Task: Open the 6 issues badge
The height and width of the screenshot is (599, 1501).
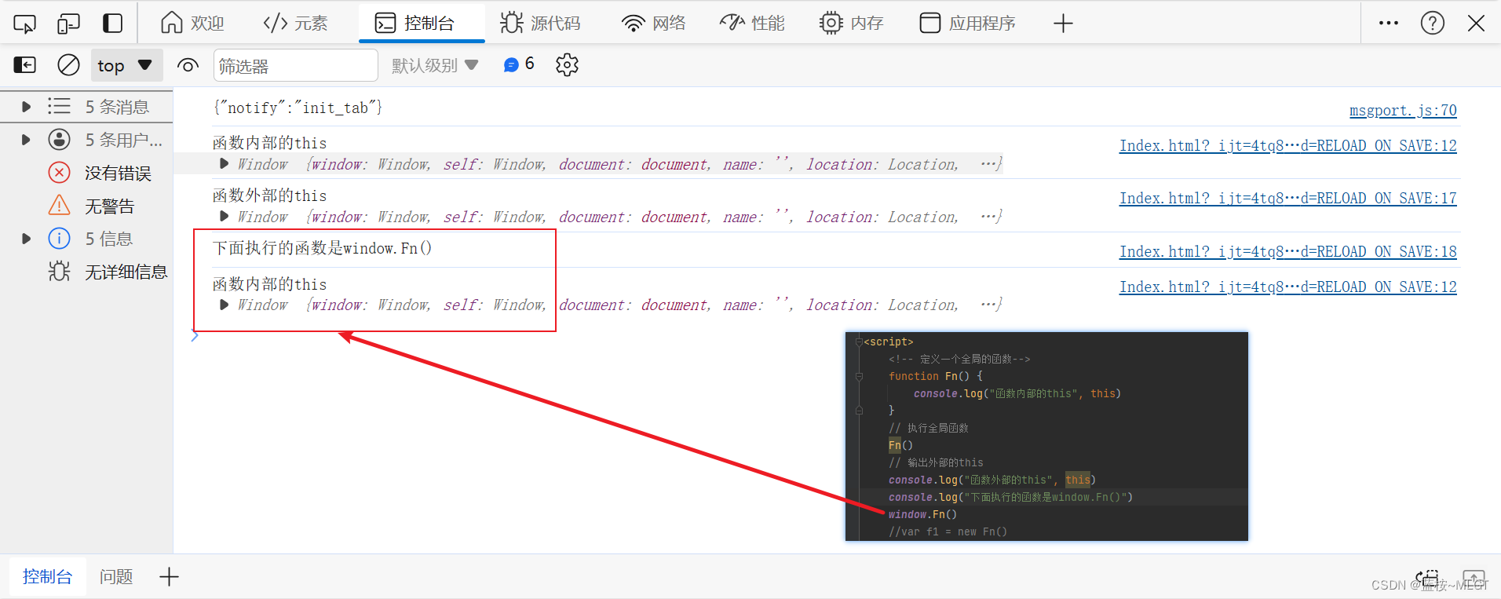Action: coord(519,64)
